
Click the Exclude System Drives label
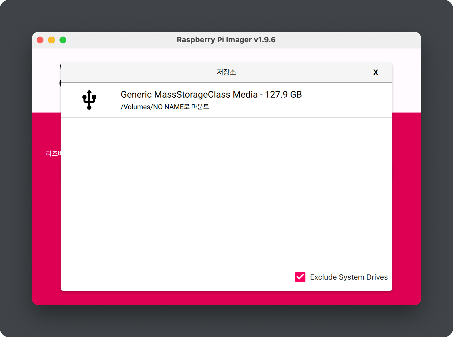[349, 277]
